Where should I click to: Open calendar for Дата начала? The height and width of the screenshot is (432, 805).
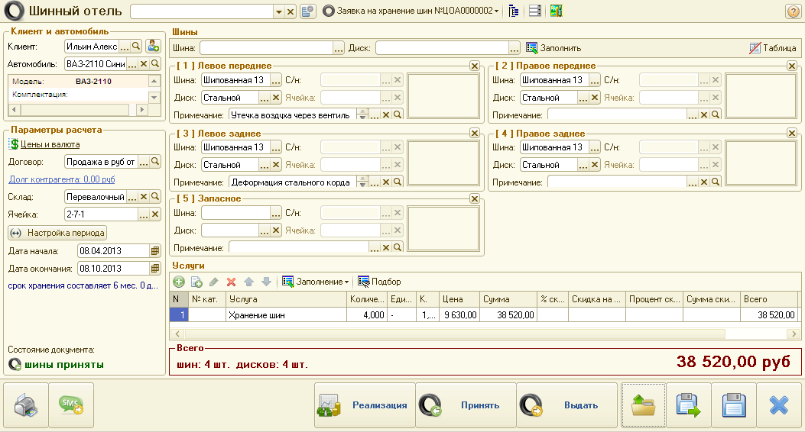(155, 251)
